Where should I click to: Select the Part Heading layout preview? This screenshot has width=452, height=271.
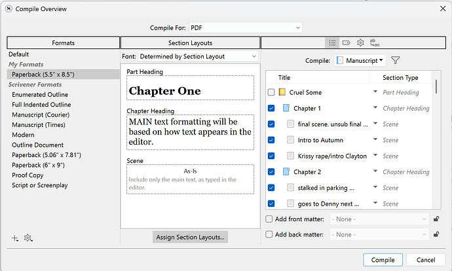tap(190, 88)
